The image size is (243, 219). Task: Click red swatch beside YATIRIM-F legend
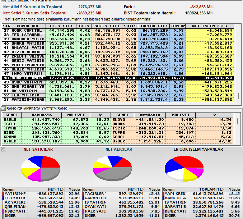tap(3, 194)
